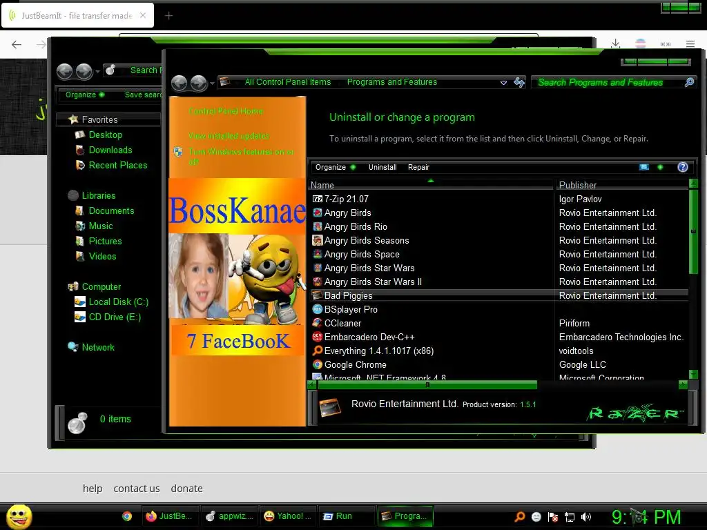The height and width of the screenshot is (530, 707).
Task: Click the Windows features shield icon
Action: pos(178,152)
